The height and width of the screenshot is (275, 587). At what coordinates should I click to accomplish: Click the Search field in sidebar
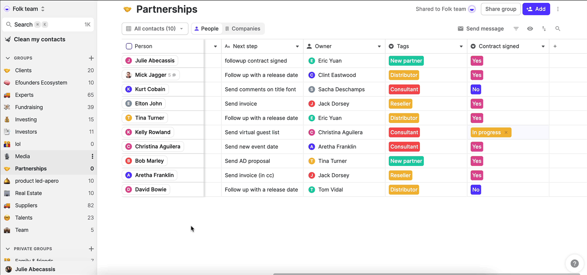pyautogui.click(x=48, y=25)
